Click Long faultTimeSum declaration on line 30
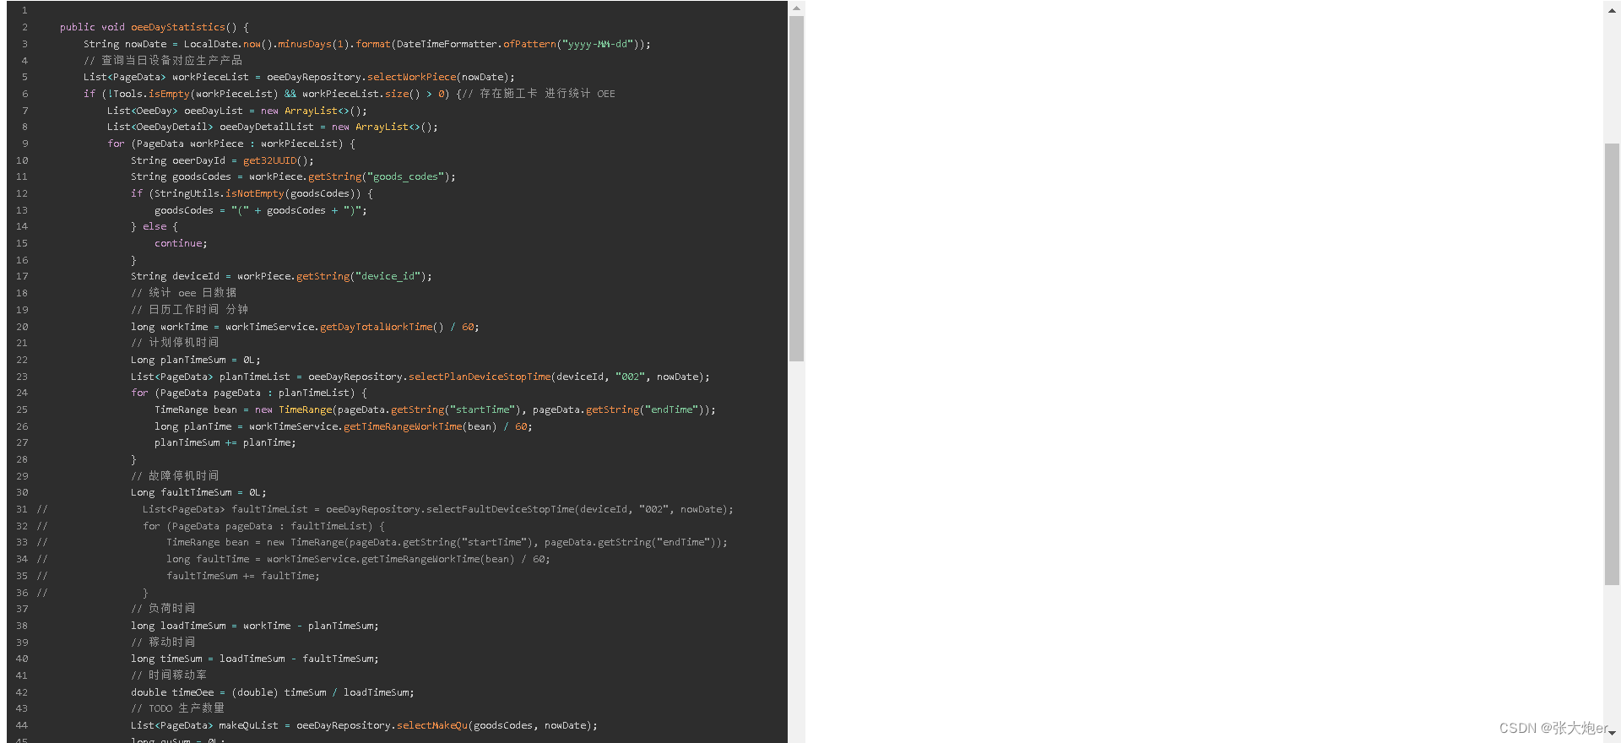Image resolution: width=1621 pixels, height=743 pixels. pyautogui.click(x=198, y=492)
